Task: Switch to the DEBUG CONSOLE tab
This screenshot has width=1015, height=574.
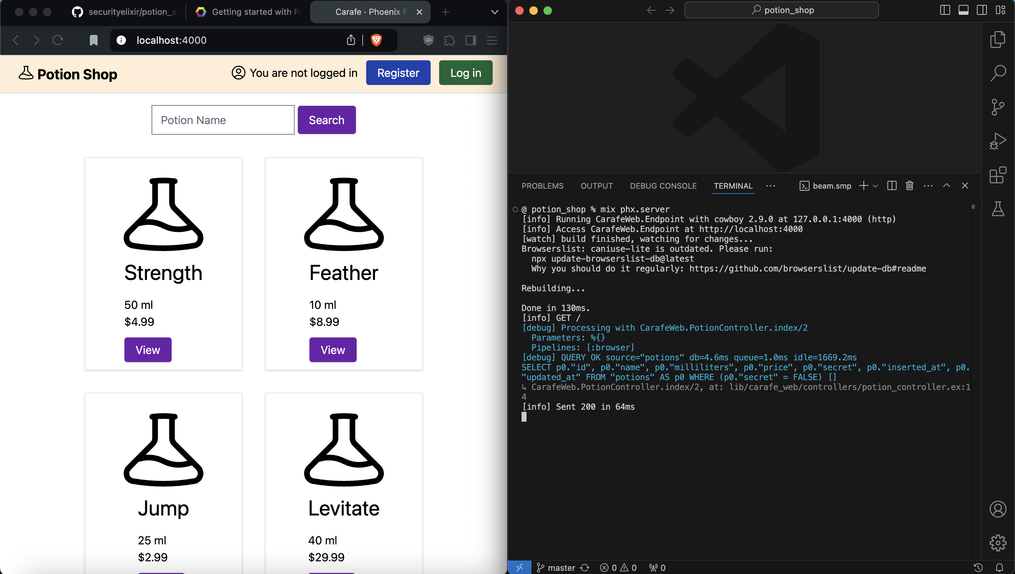Action: [663, 186]
